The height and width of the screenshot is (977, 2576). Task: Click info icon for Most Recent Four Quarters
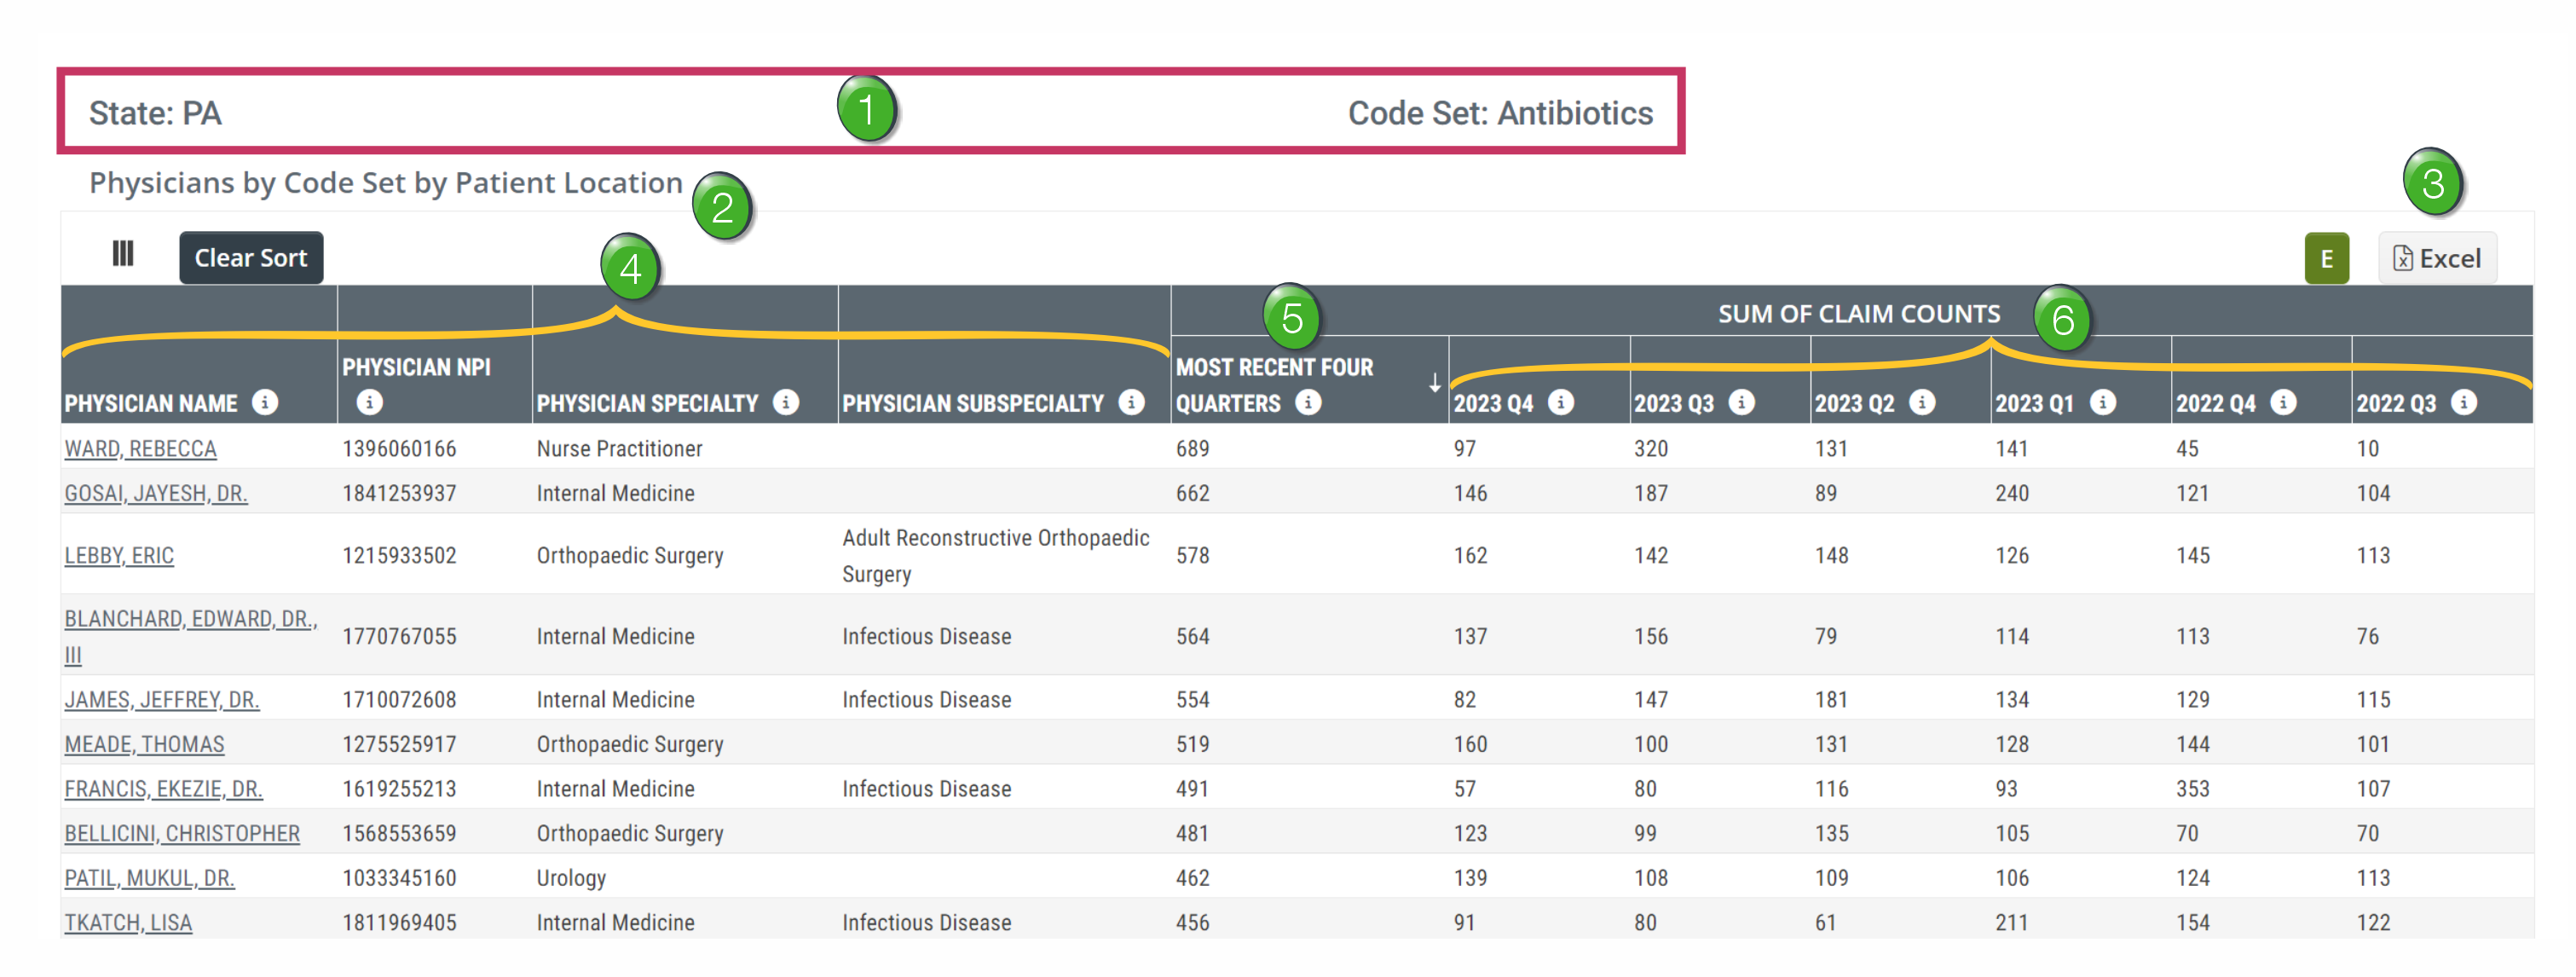coord(1308,402)
